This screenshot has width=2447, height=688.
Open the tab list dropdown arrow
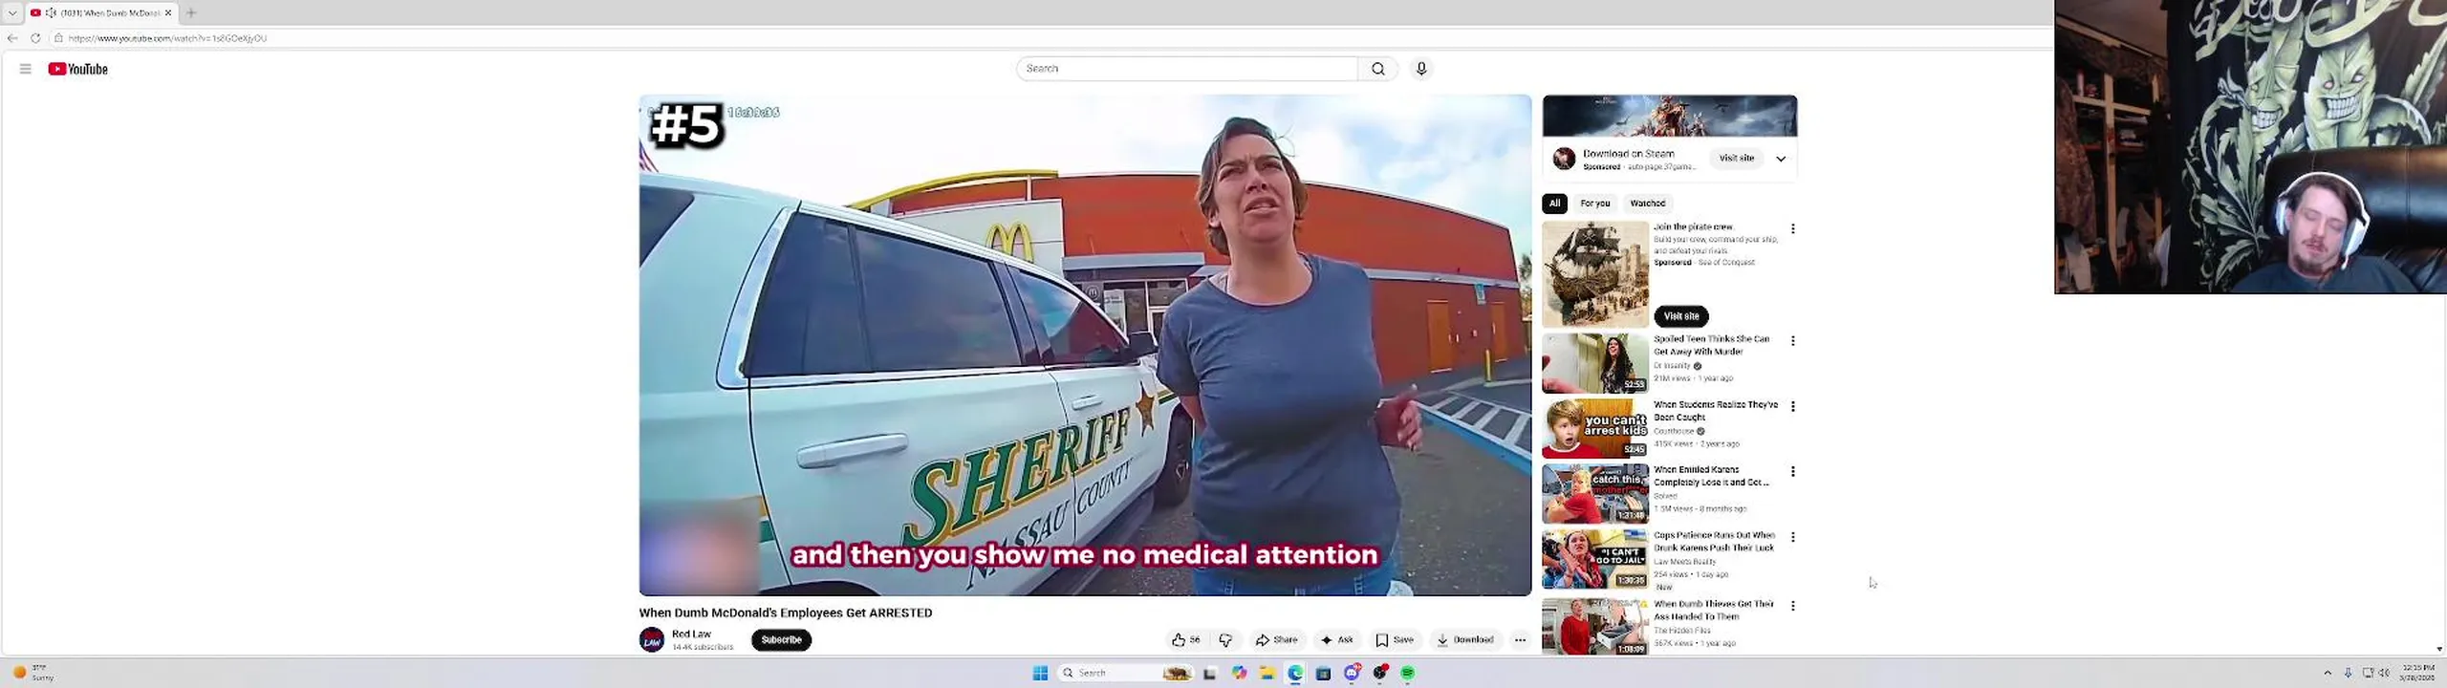click(x=12, y=12)
